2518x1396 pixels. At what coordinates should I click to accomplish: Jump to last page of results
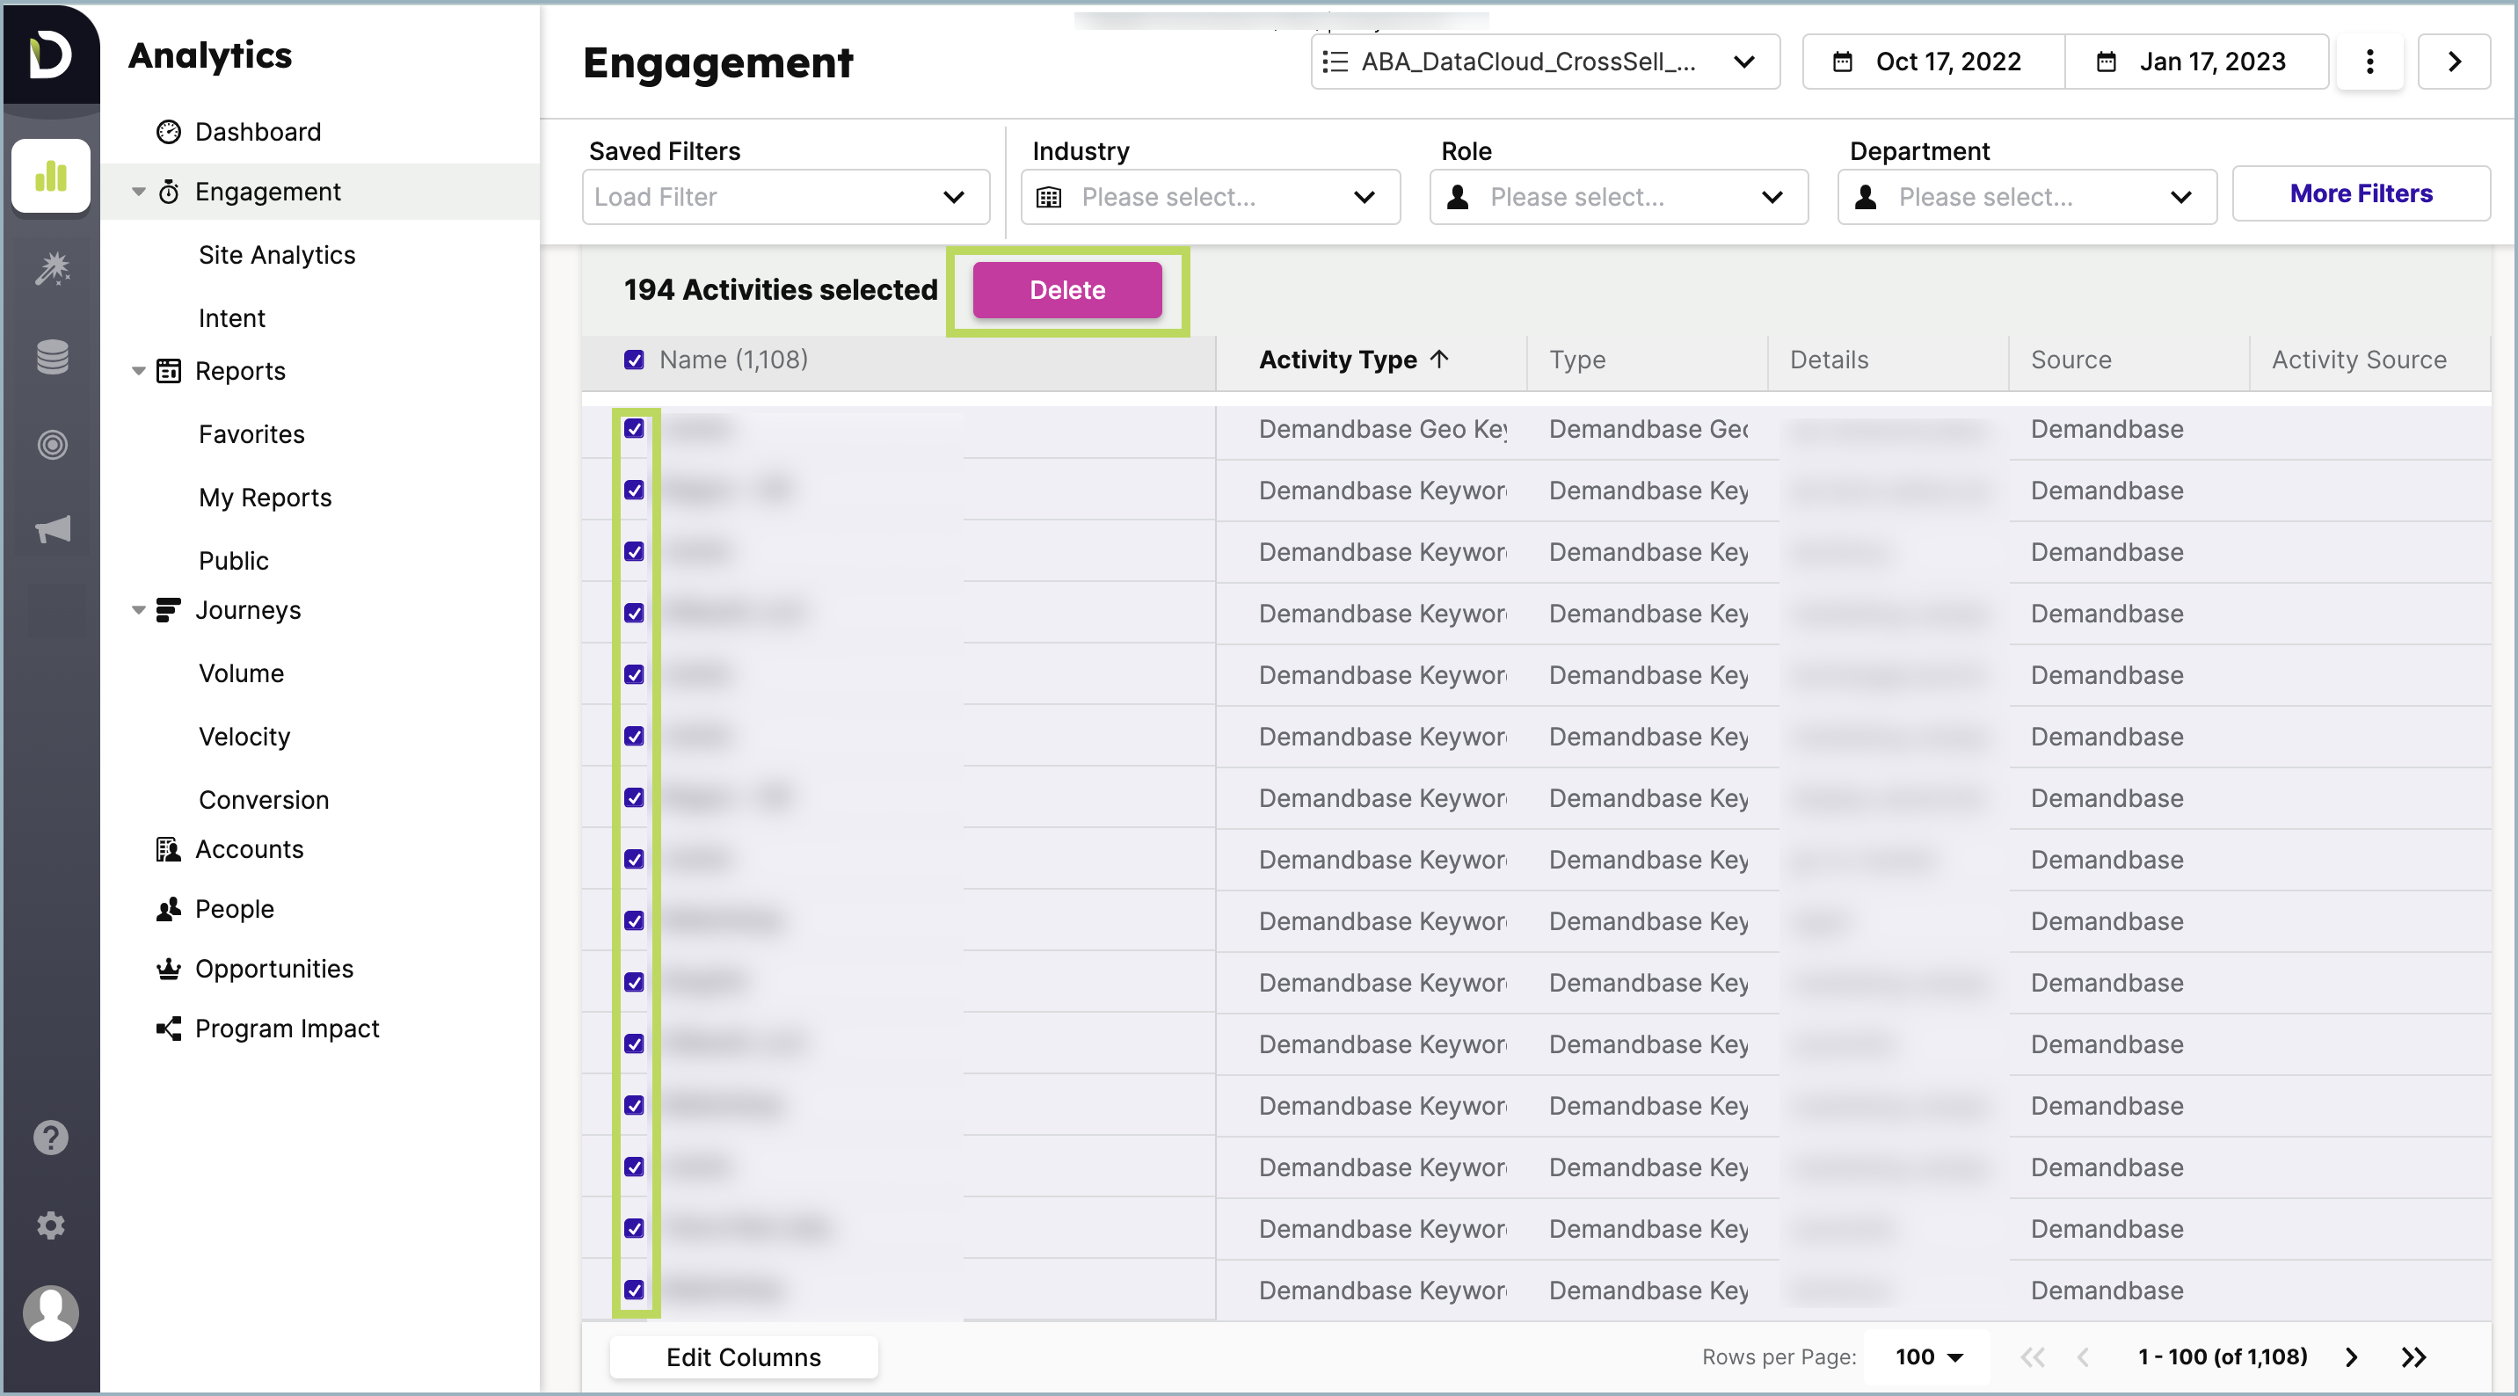click(x=2413, y=1357)
